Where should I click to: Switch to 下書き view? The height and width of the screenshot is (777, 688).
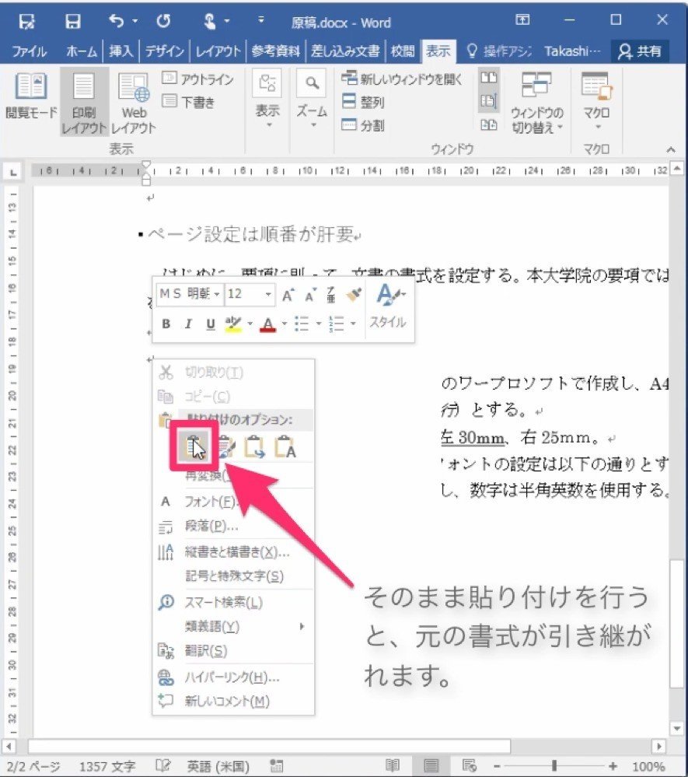188,102
